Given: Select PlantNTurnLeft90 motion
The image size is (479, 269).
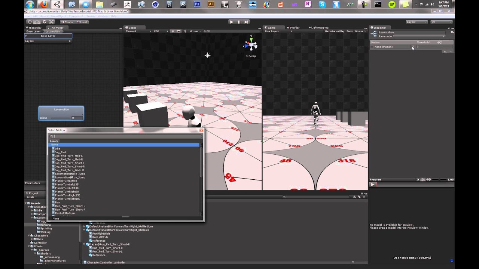Looking at the screenshot, I should 66,181.
